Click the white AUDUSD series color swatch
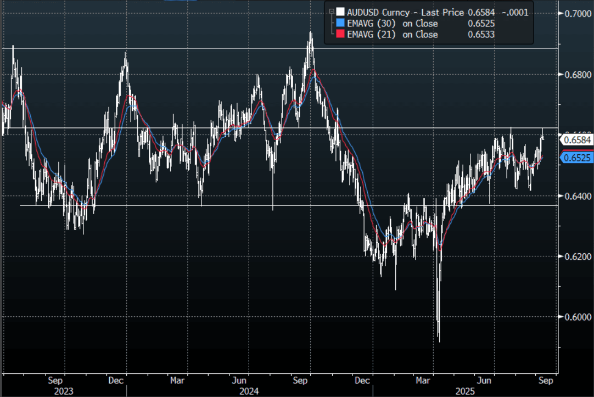This screenshot has height=397, width=594. click(x=340, y=12)
